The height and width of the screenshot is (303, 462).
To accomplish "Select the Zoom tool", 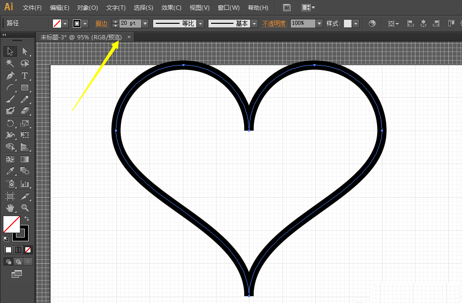I will (x=25, y=208).
